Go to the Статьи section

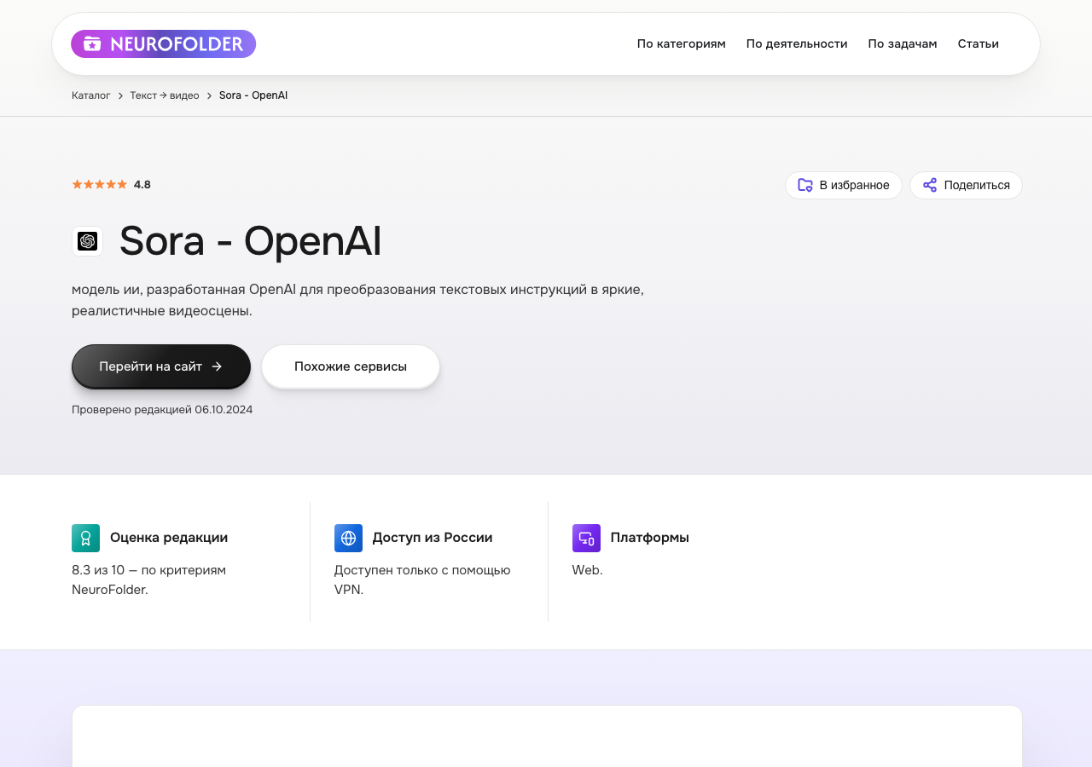(978, 43)
